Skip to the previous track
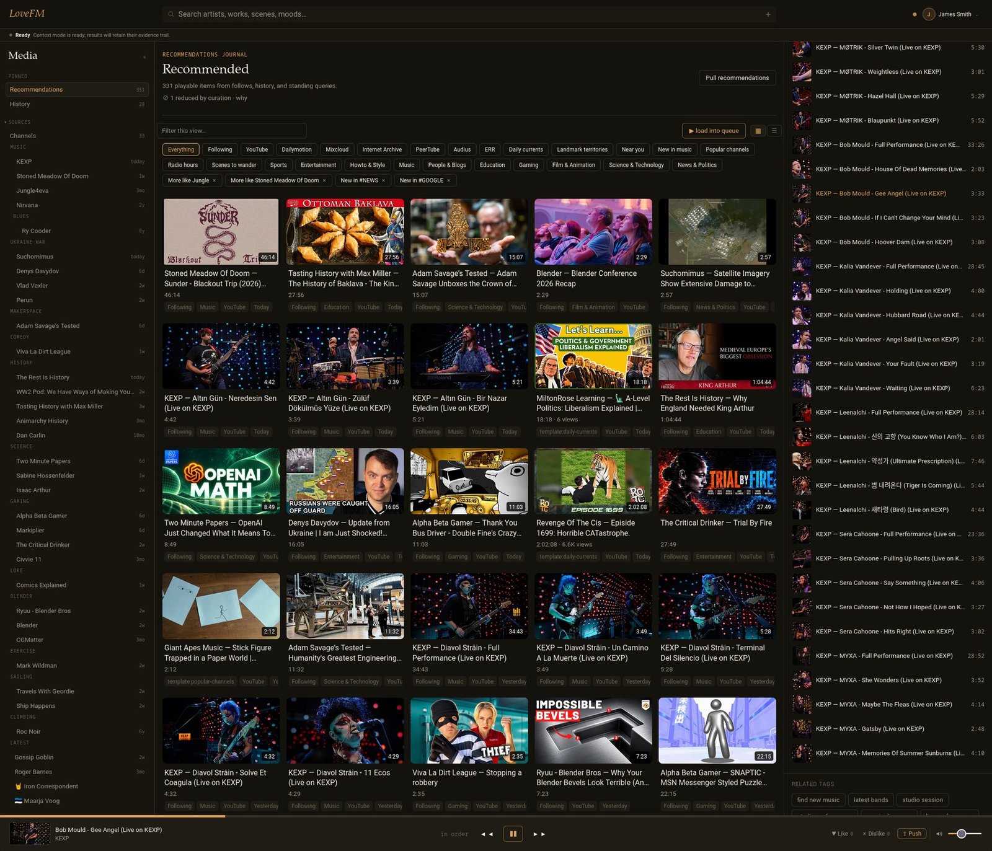The width and height of the screenshot is (992, 851). [x=487, y=834]
